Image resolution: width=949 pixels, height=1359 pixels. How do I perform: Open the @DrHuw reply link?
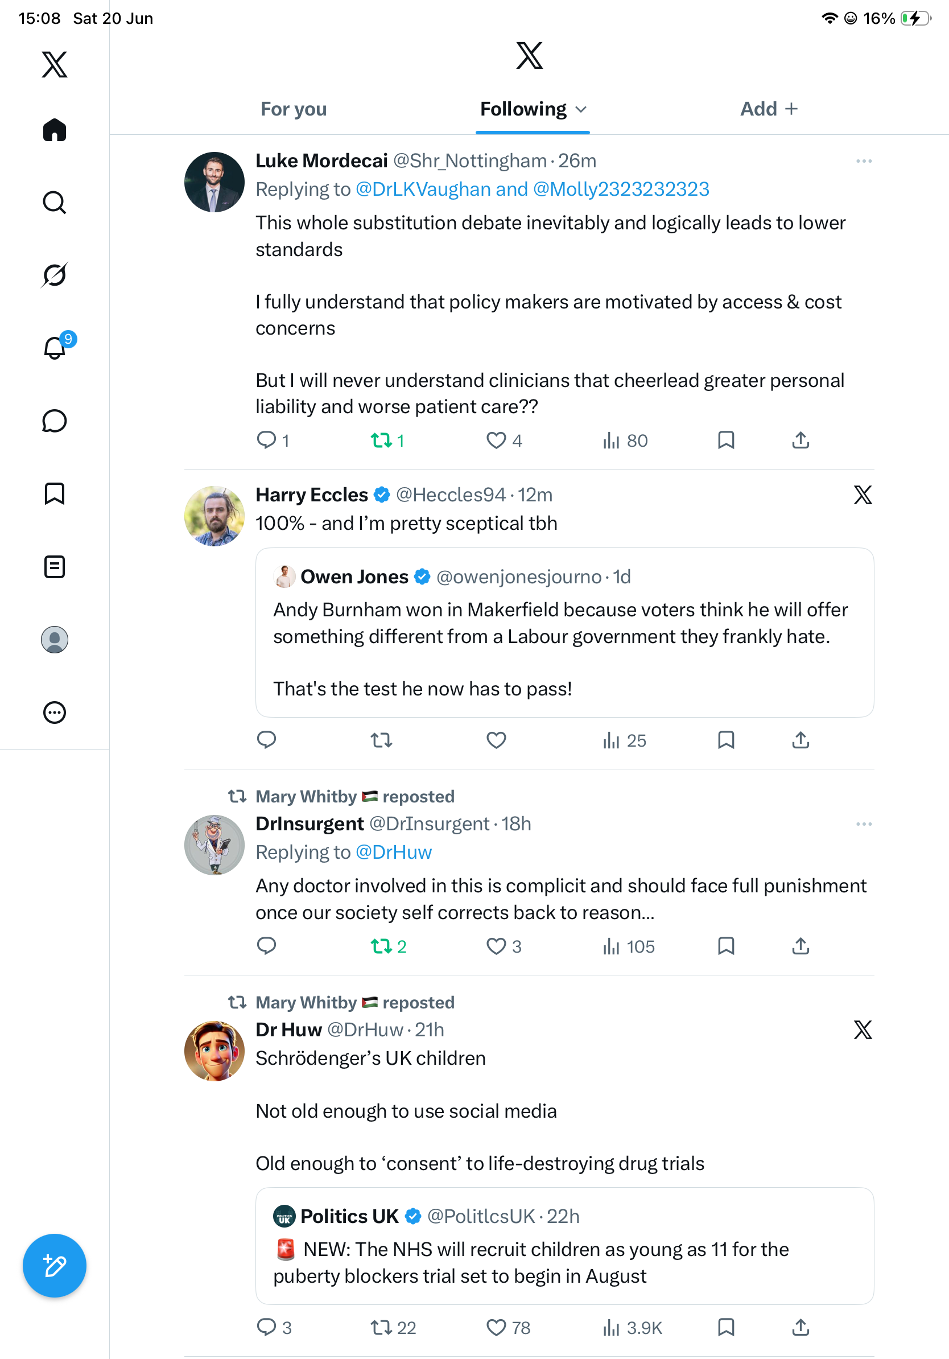pyautogui.click(x=394, y=853)
